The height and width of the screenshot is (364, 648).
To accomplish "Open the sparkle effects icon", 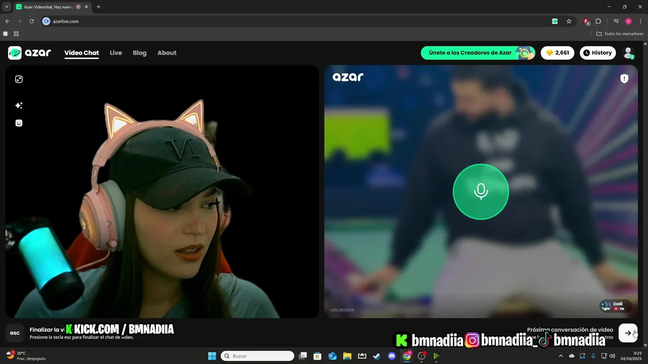I will coord(19,106).
